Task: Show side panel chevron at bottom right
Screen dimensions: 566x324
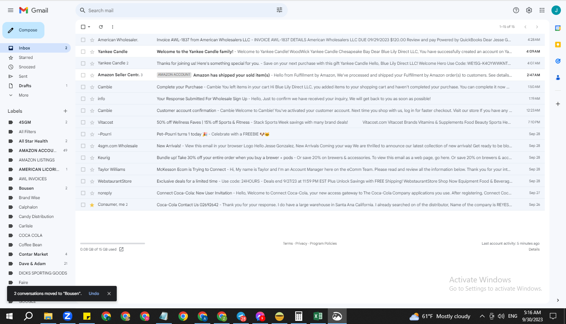Action: pyautogui.click(x=558, y=300)
